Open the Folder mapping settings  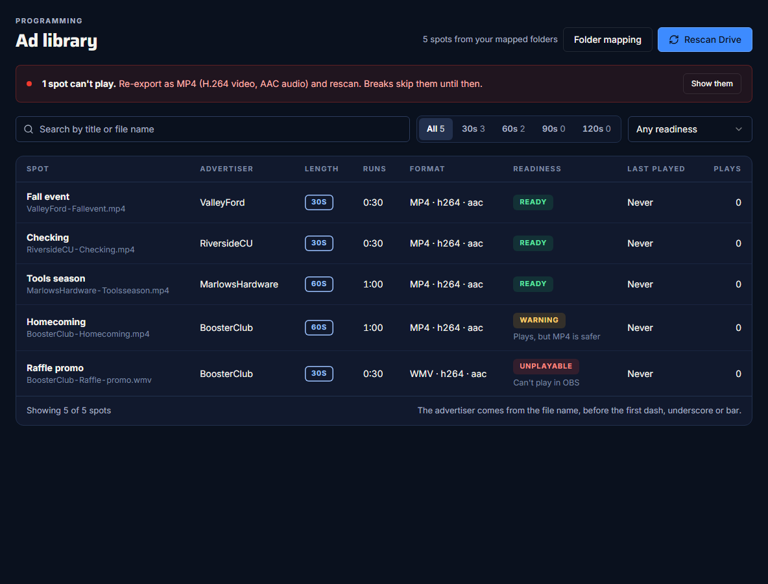[607, 40]
